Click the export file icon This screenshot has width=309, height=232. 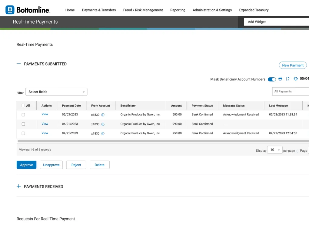click(x=288, y=79)
